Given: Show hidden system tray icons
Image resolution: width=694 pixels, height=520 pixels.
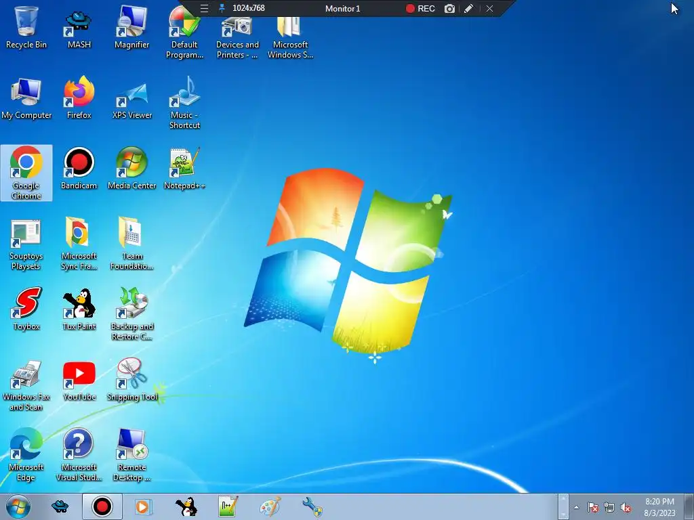Looking at the screenshot, I should coord(576,508).
